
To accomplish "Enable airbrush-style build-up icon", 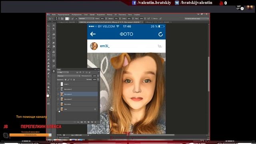I will [148, 18].
